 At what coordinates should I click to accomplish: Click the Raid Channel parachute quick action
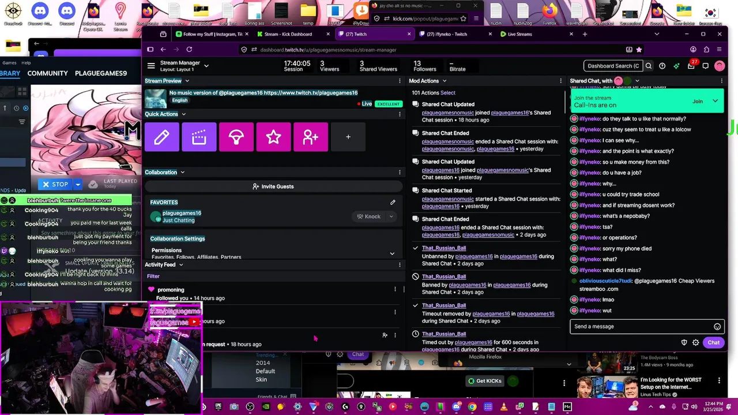[236, 137]
